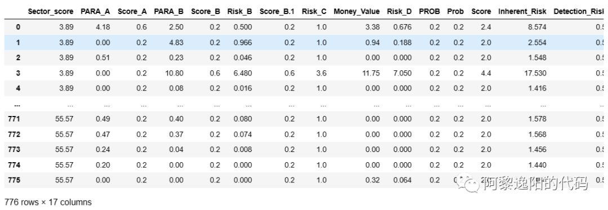Click the Detection_Risk column header
Viewport: 608px width, 210px height.
(579, 12)
